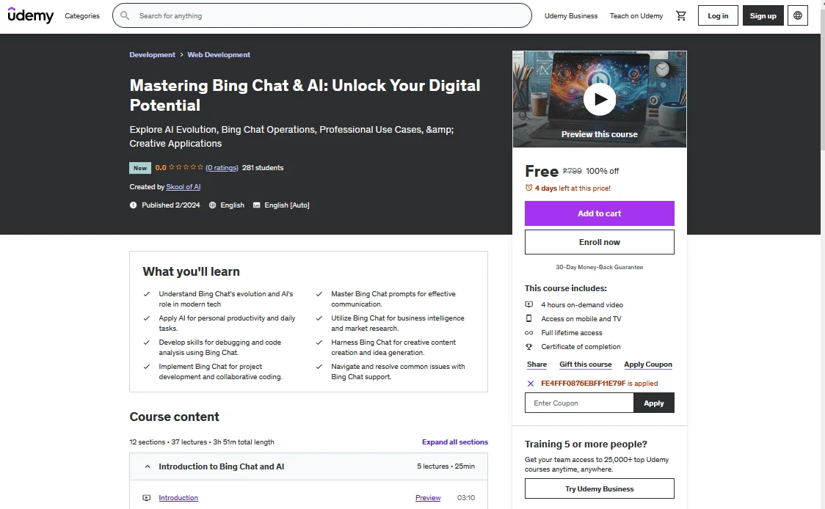View the (0 ratings) link

click(222, 168)
